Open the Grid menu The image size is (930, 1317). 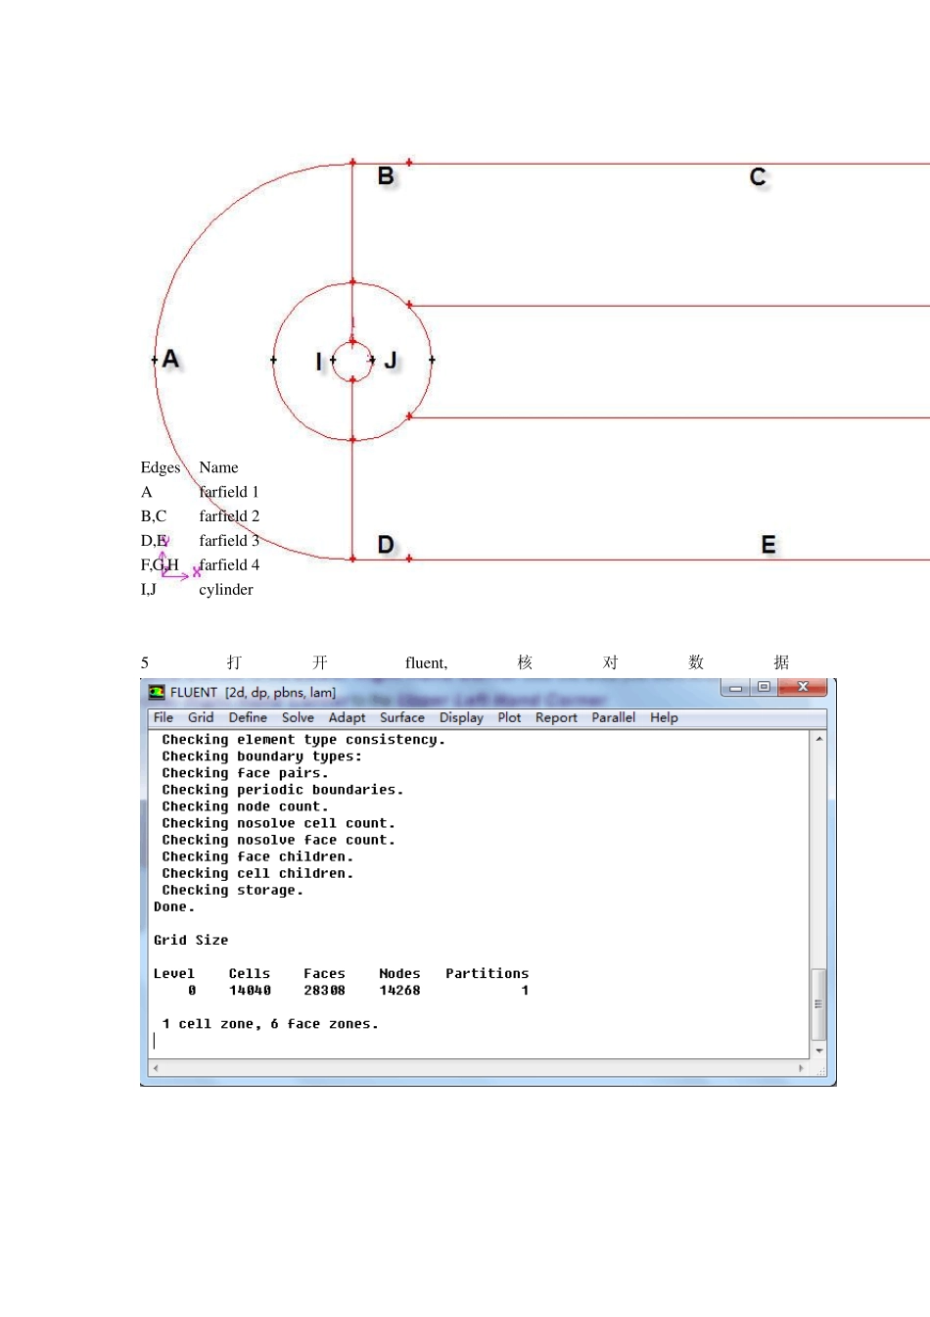[x=201, y=717]
